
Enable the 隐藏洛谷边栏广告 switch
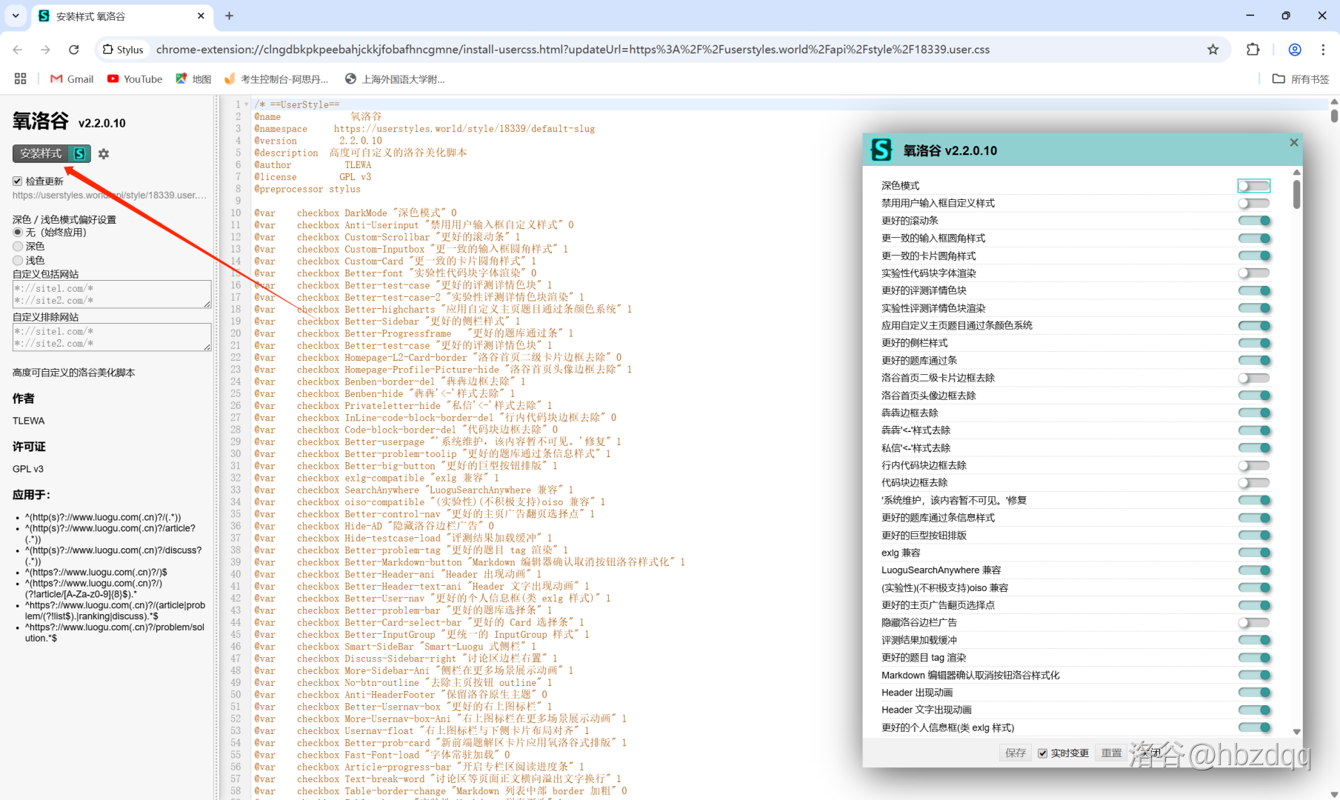pyautogui.click(x=1253, y=623)
